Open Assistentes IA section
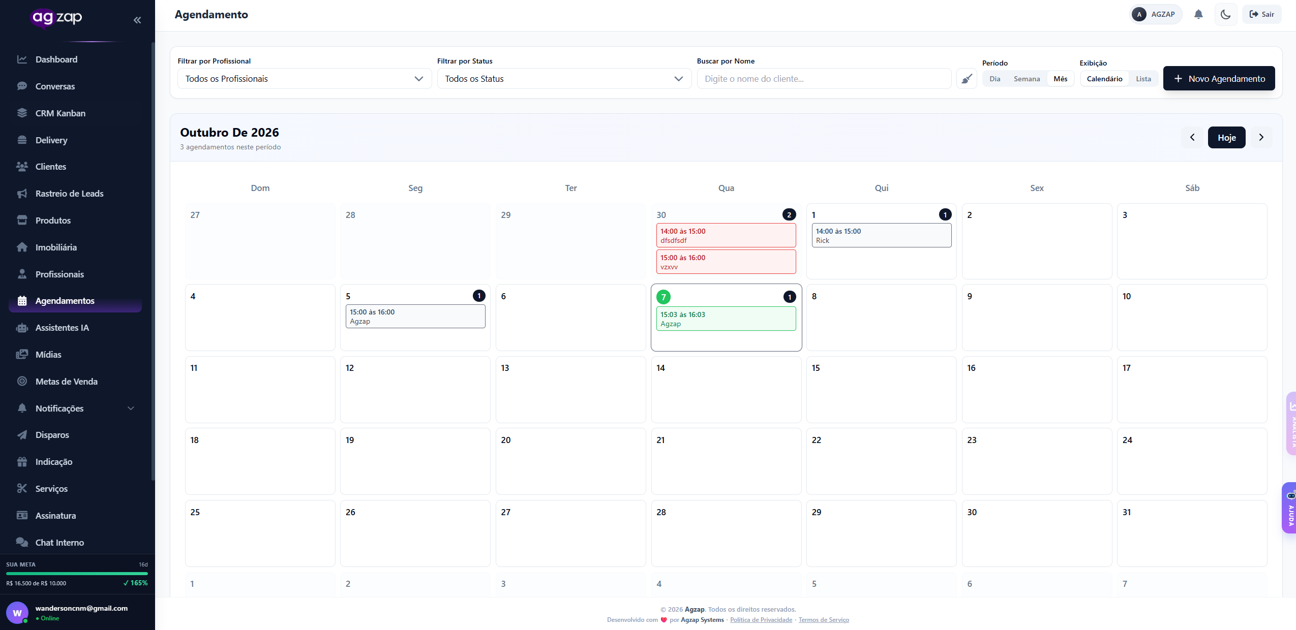Screen dimensions: 1296x630 (76, 328)
